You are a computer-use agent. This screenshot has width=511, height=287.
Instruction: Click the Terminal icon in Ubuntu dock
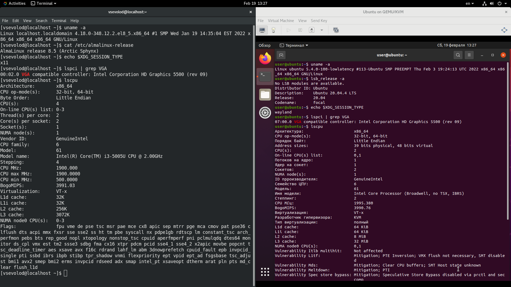[x=265, y=77]
